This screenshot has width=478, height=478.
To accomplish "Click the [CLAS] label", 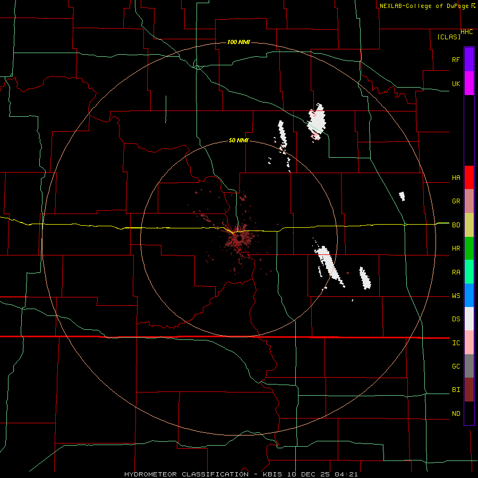I will pyautogui.click(x=449, y=37).
